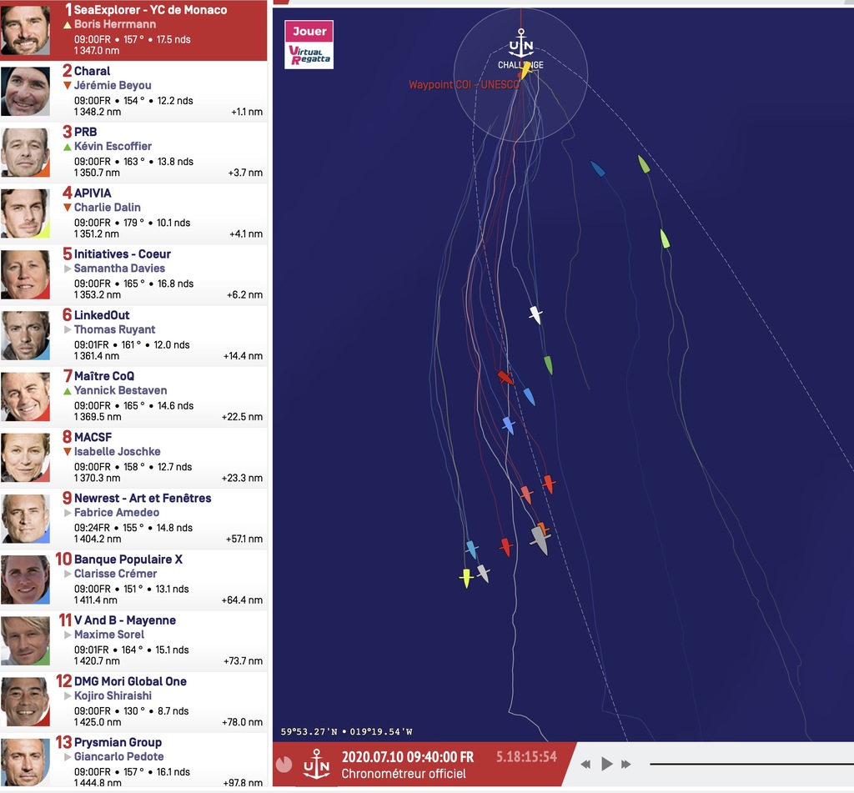Select the white boat icon on the map

(535, 314)
